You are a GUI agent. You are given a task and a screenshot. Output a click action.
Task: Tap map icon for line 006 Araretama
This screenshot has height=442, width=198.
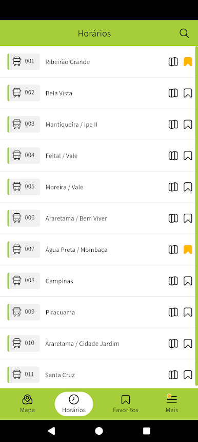pyautogui.click(x=173, y=218)
